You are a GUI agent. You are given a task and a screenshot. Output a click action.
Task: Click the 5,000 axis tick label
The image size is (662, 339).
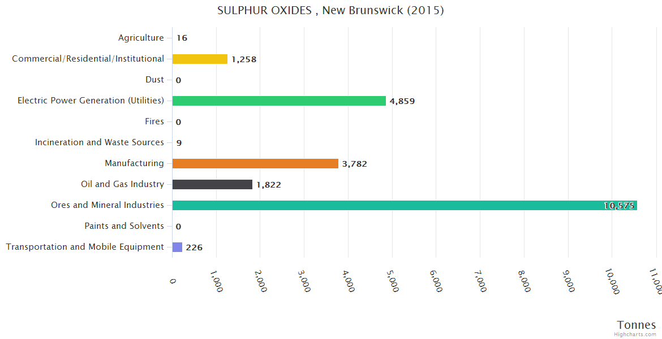coord(393,280)
